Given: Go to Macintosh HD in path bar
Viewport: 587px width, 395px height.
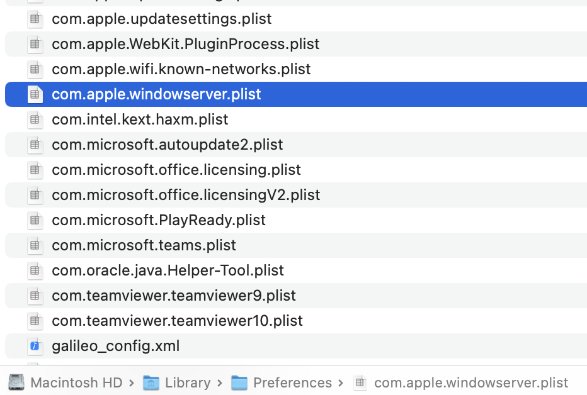Looking at the screenshot, I should [x=64, y=382].
